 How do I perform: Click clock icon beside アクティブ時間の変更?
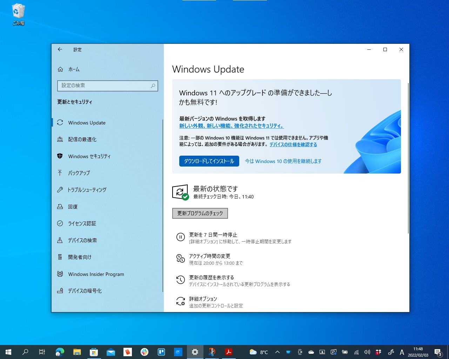coord(180,259)
